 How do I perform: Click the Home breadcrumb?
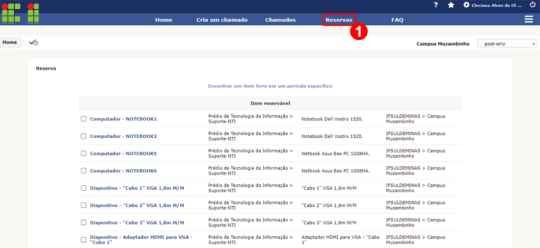(x=10, y=42)
